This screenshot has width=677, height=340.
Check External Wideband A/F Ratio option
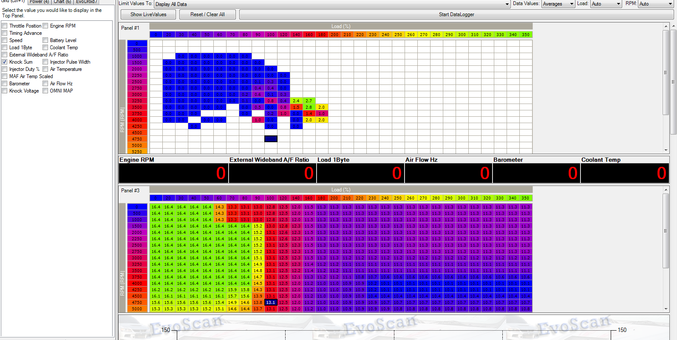(5, 55)
